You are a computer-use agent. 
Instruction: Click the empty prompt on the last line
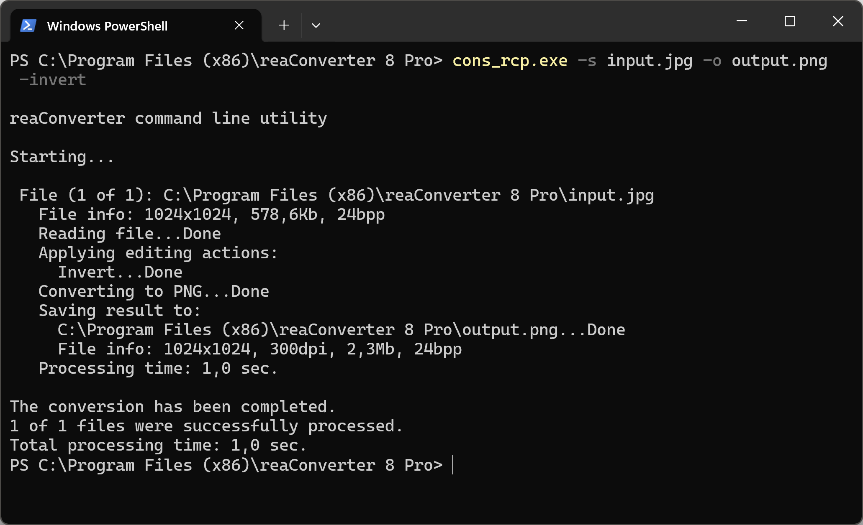click(x=453, y=465)
